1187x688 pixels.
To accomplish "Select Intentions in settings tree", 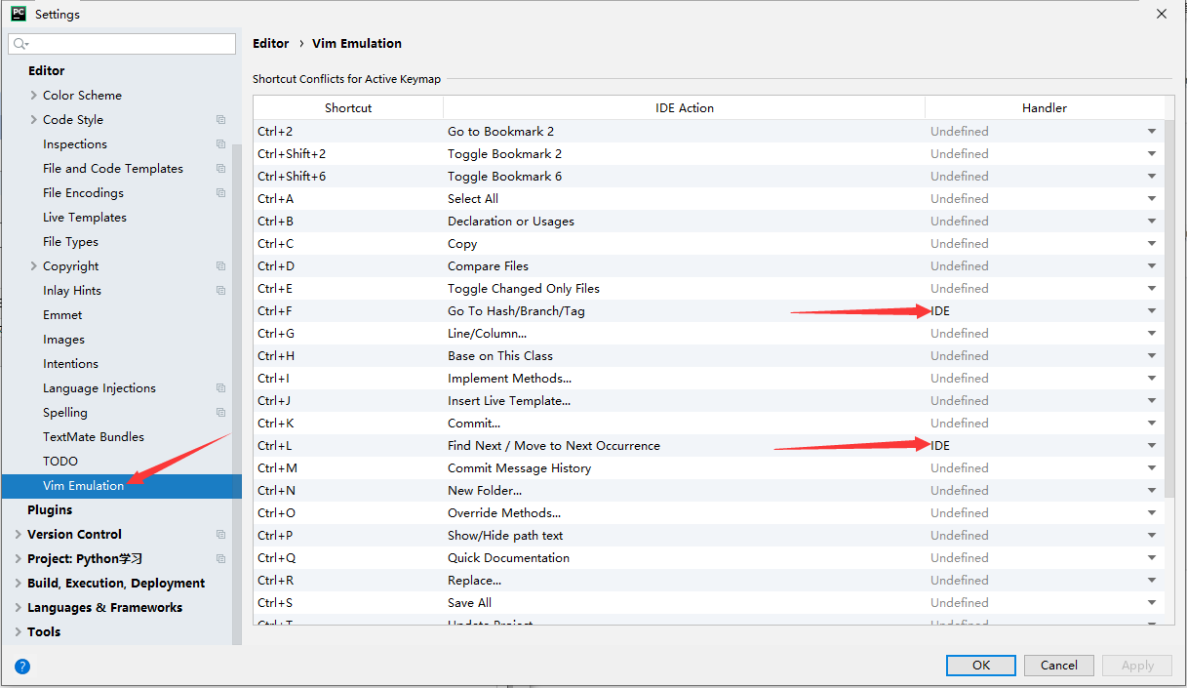I will pyautogui.click(x=70, y=364).
